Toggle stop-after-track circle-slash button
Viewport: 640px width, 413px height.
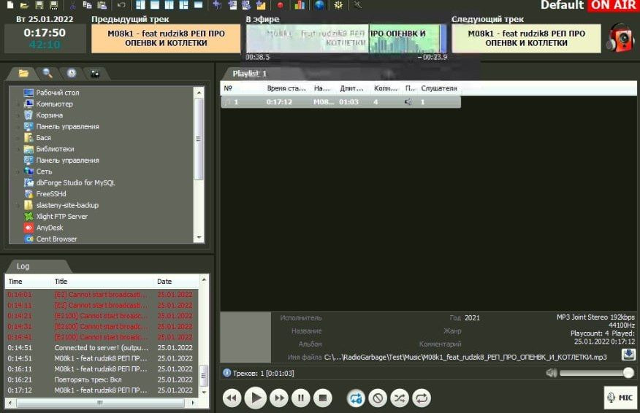pos(378,398)
